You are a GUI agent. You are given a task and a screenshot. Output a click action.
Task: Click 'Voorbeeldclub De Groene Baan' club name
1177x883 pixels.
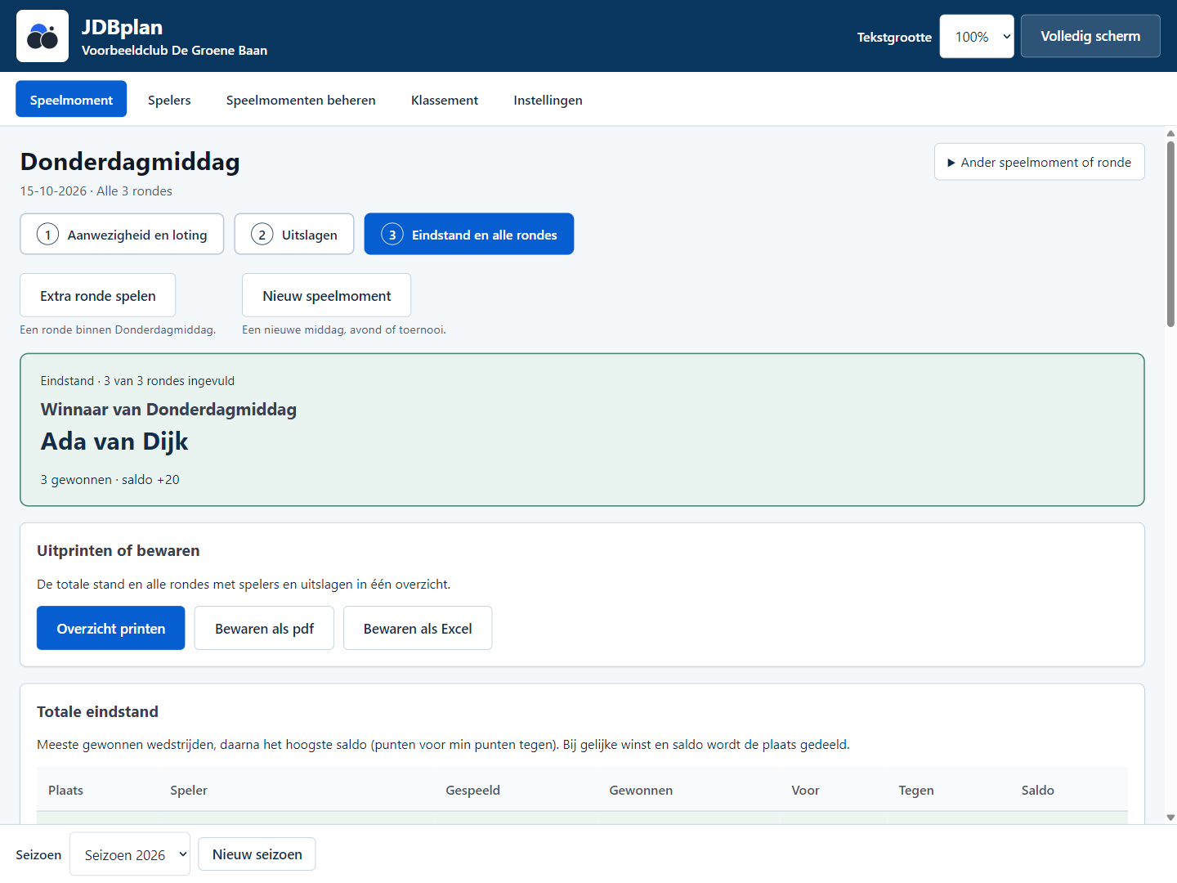point(174,50)
